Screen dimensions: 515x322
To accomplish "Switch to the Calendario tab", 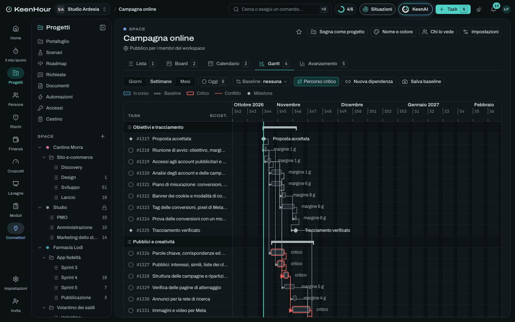I will [x=228, y=64].
